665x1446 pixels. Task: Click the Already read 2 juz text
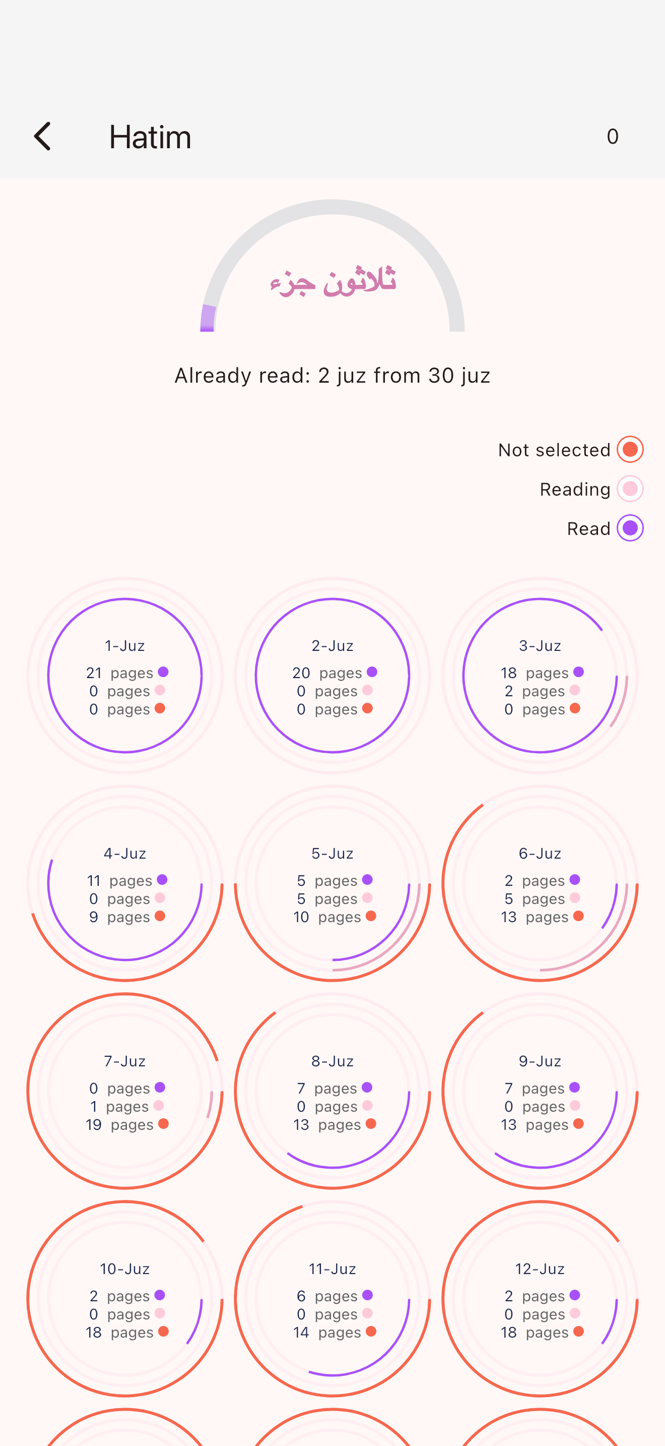[332, 376]
